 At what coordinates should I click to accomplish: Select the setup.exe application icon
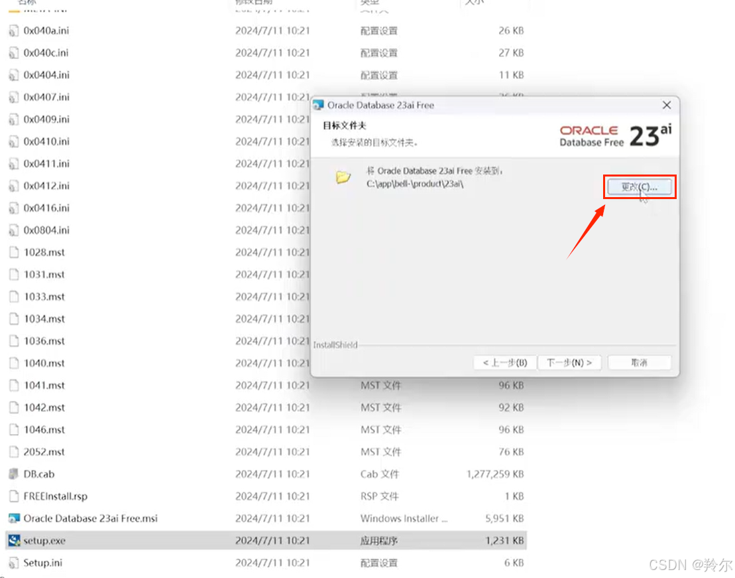pos(14,540)
